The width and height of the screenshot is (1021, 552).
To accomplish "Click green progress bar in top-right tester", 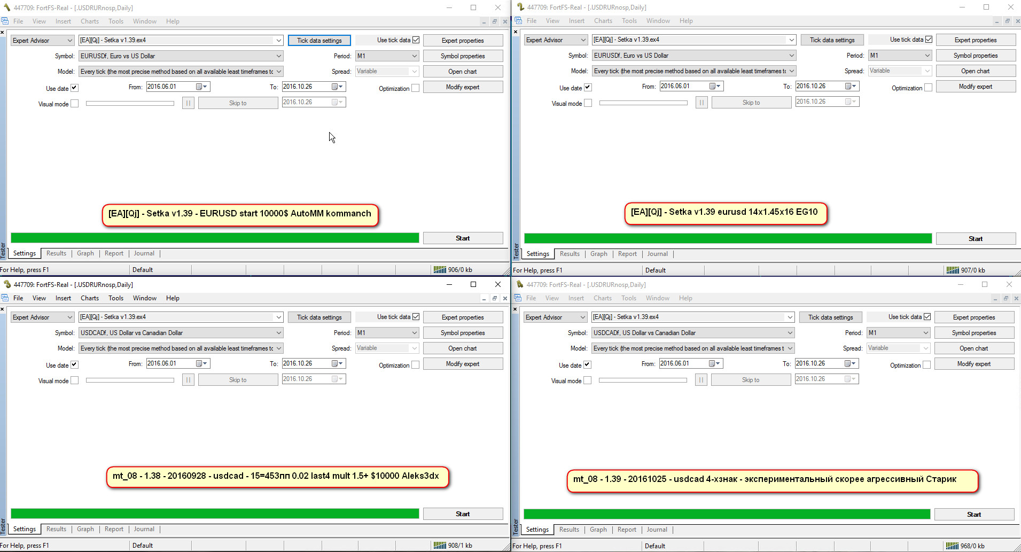I will point(728,238).
